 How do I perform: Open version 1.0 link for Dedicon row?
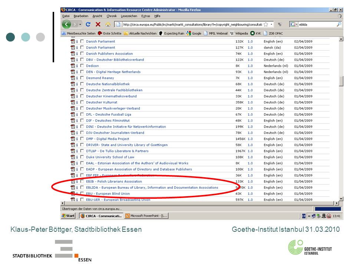[x=250, y=66]
